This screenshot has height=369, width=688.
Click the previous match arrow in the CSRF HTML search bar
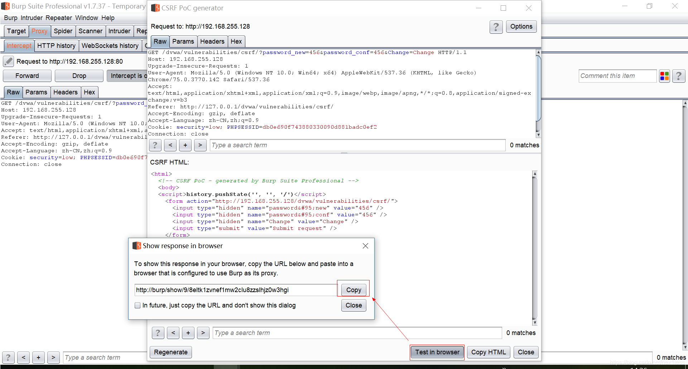click(x=173, y=333)
